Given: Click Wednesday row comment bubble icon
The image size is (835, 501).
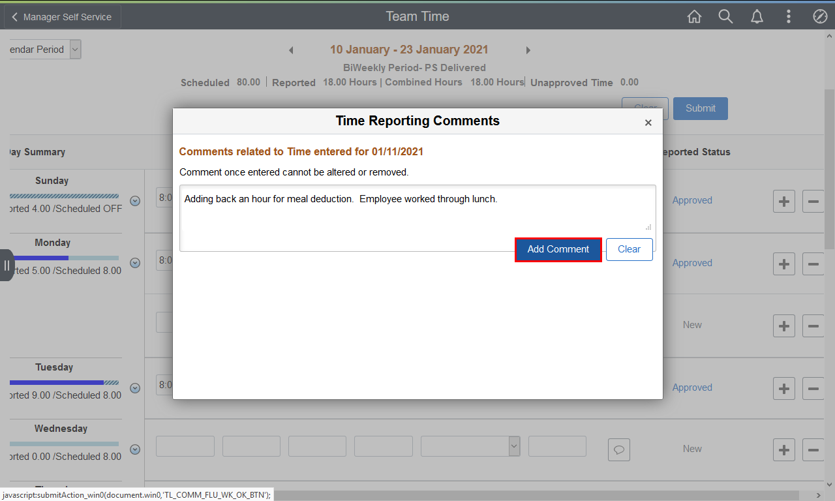Looking at the screenshot, I should [x=618, y=449].
